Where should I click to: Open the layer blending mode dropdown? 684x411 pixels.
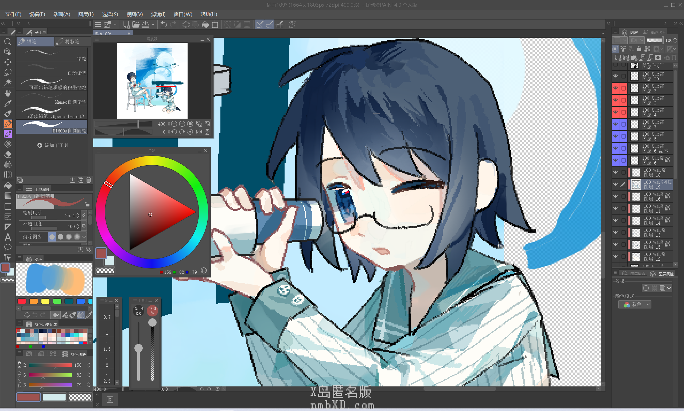tap(637, 40)
